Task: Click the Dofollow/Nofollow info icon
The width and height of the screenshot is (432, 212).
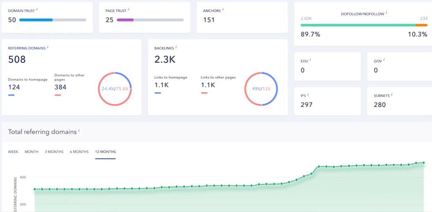Action: click(386, 12)
